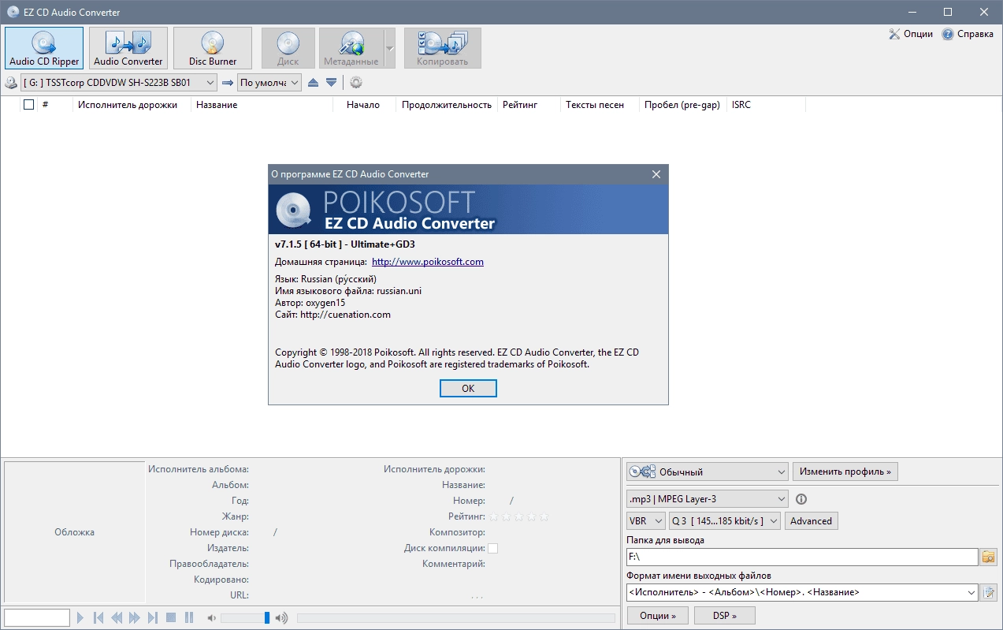Click the pause playback button
Viewport: 1003px width, 630px height.
tap(189, 617)
